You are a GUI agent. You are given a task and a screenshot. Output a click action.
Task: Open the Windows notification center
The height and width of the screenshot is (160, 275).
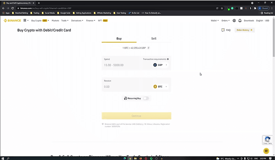pyautogui.click(x=270, y=158)
